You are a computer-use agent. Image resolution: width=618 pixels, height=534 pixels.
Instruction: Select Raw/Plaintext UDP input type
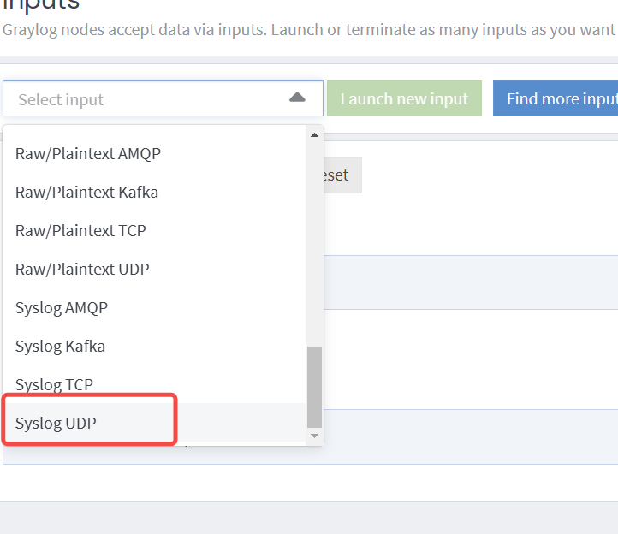click(x=154, y=270)
